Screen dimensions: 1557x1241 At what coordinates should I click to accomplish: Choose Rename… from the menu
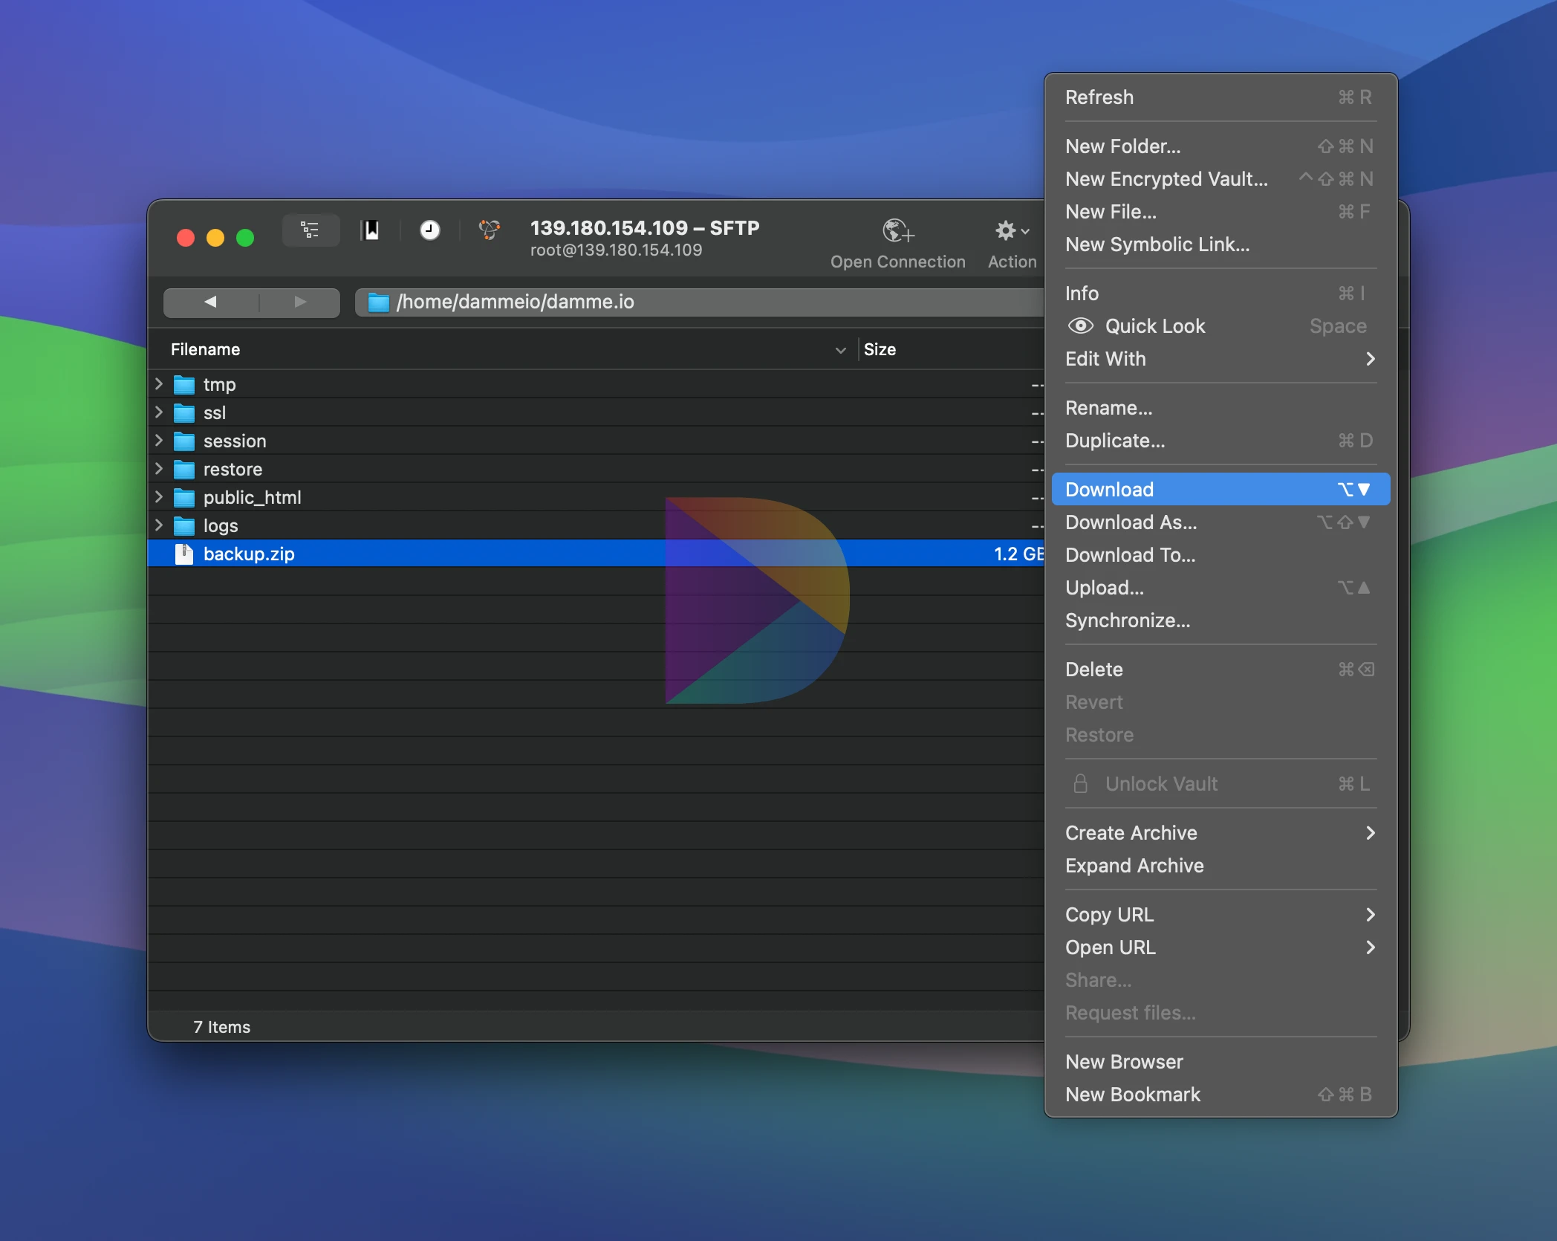tap(1220, 408)
